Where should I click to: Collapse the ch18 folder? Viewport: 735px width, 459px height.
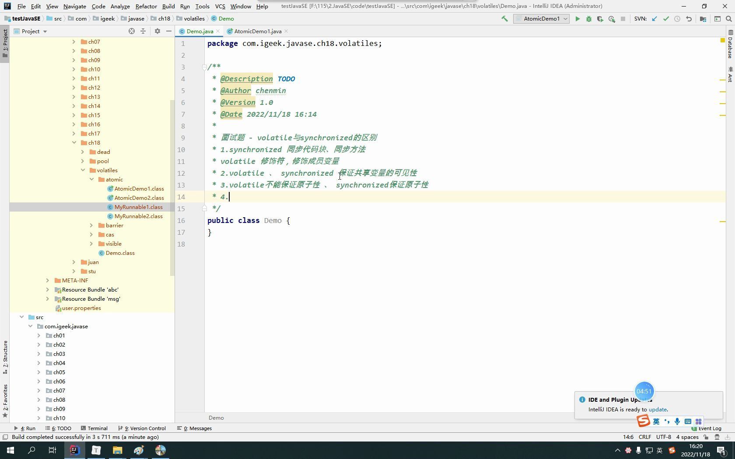[x=74, y=143]
